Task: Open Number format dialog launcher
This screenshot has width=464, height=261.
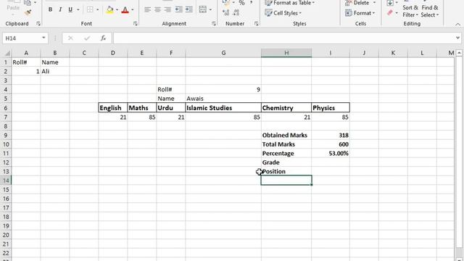Action: click(256, 24)
